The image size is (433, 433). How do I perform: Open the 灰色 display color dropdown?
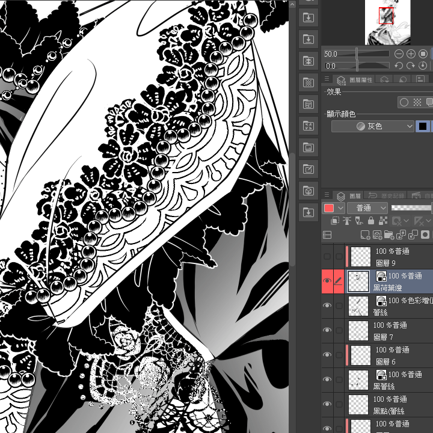click(372, 126)
